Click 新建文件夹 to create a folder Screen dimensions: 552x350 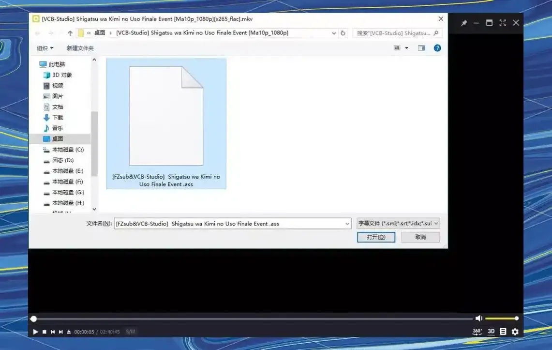[80, 48]
